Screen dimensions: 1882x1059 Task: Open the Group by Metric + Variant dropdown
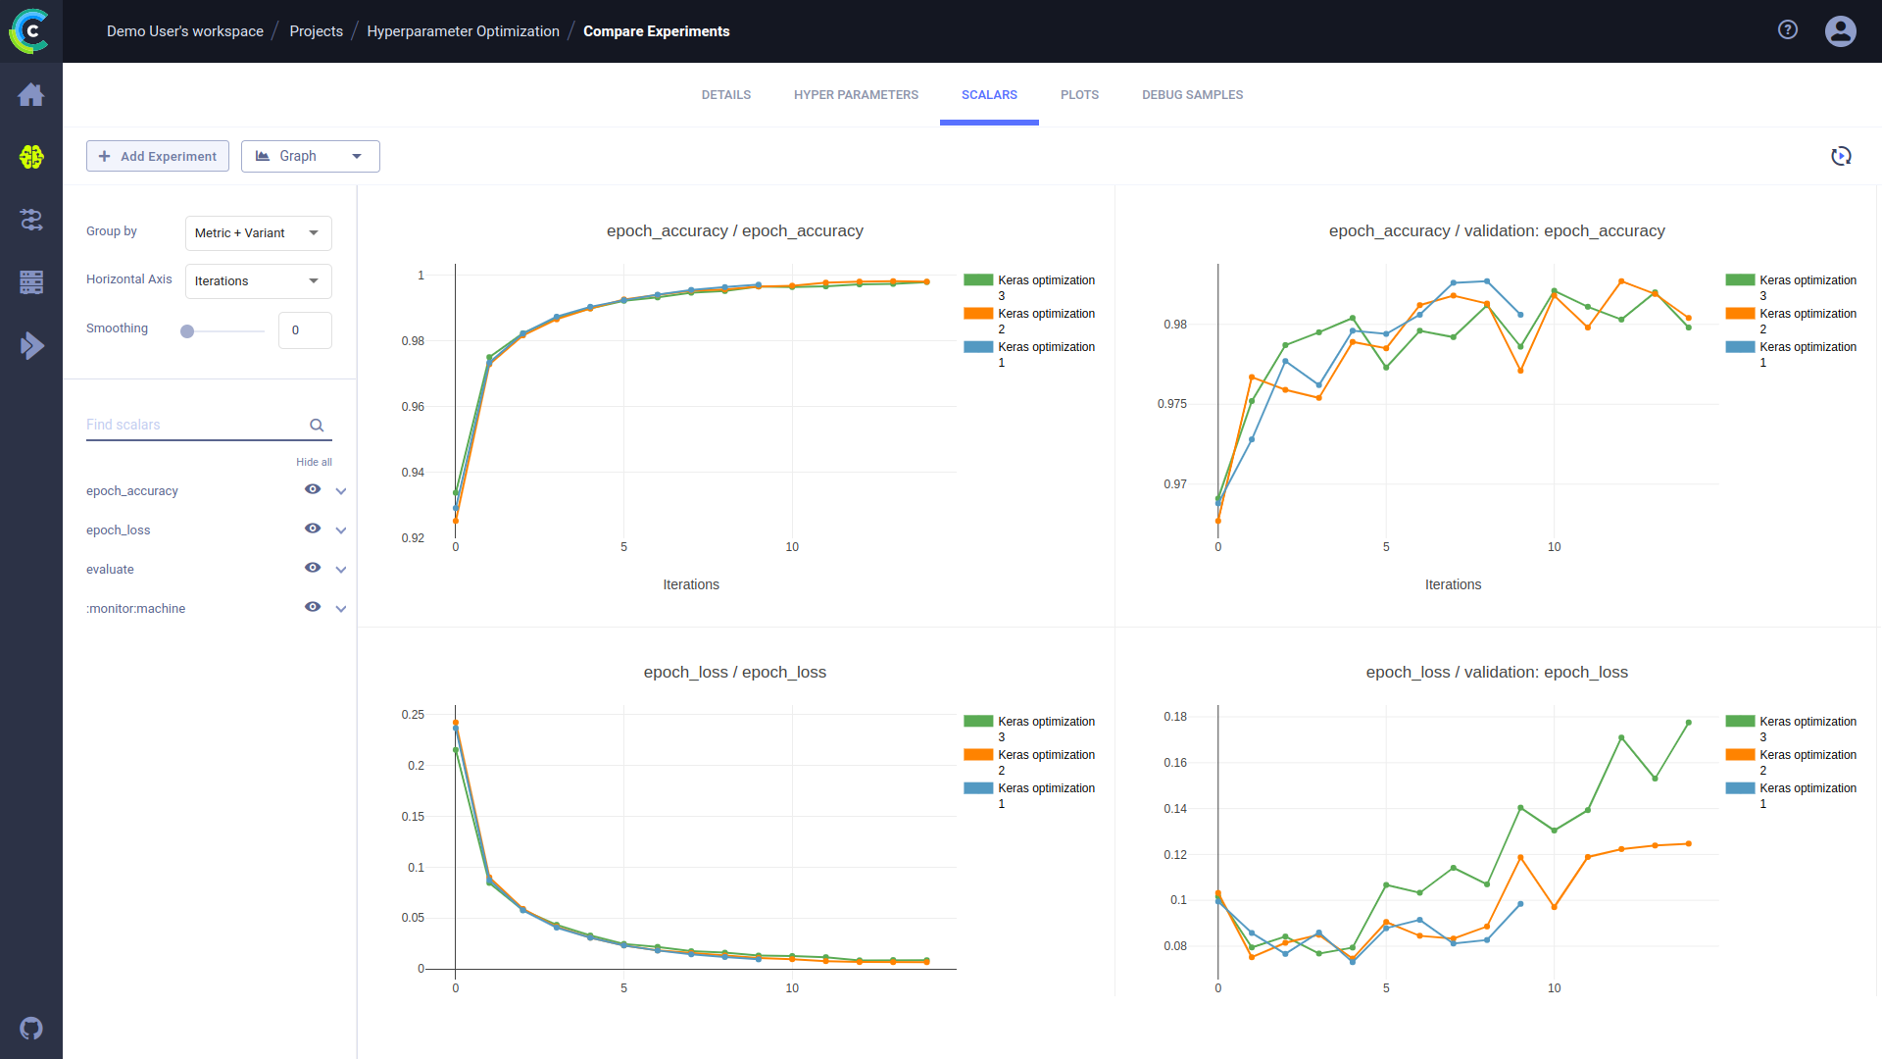[259, 233]
